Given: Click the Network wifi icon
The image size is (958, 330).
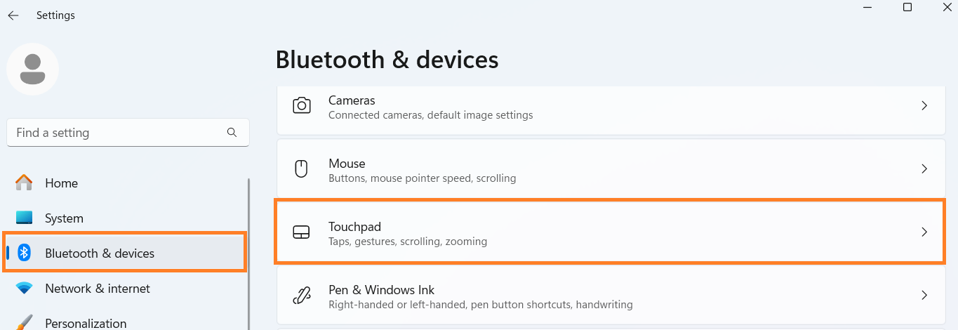Looking at the screenshot, I should (x=24, y=289).
